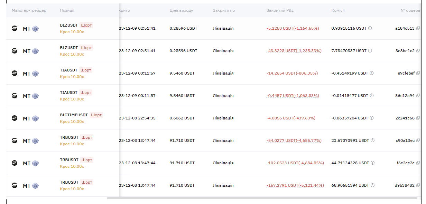
Task: Copy order number 8e8be1c2
Action: coord(418,51)
